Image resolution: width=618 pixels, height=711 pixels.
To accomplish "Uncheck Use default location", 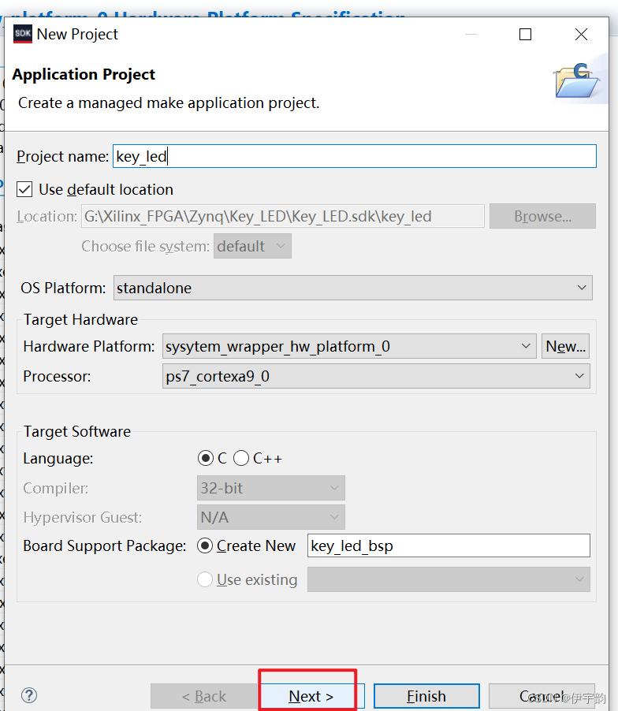I will (24, 189).
